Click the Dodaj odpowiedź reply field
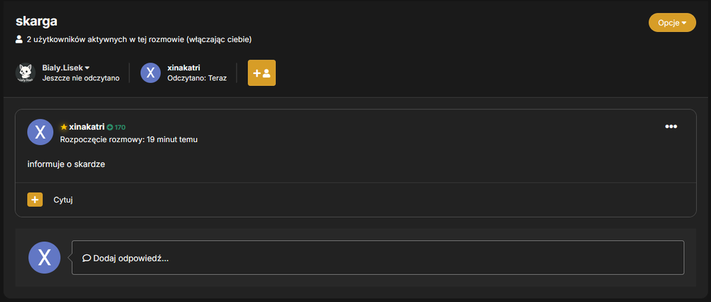 coord(378,257)
